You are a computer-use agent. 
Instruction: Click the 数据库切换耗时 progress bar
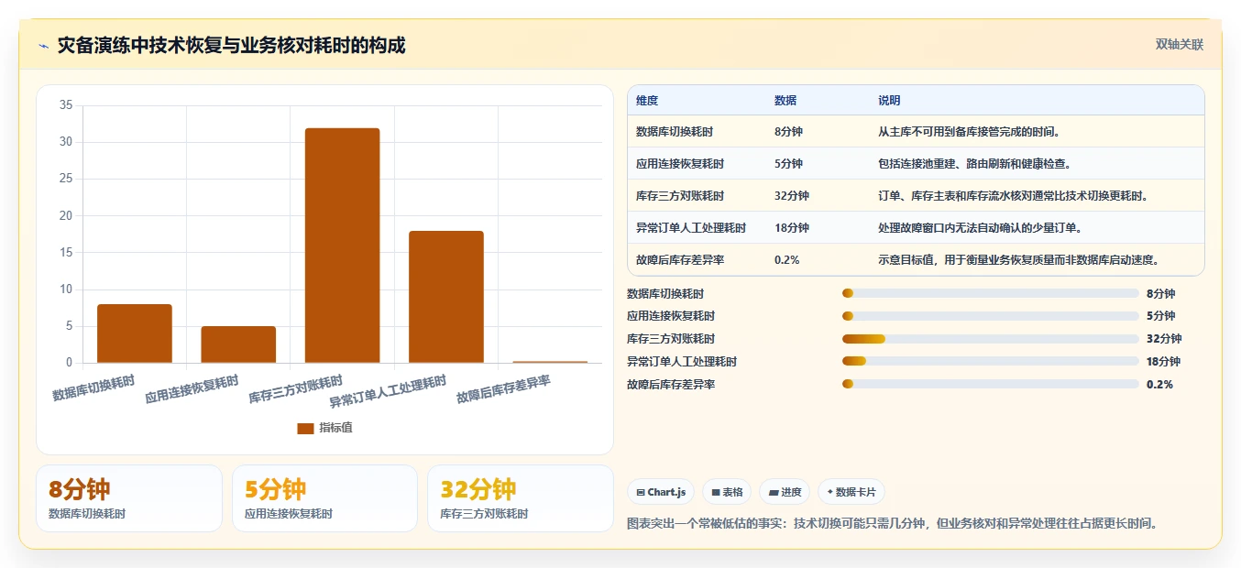[x=990, y=294]
